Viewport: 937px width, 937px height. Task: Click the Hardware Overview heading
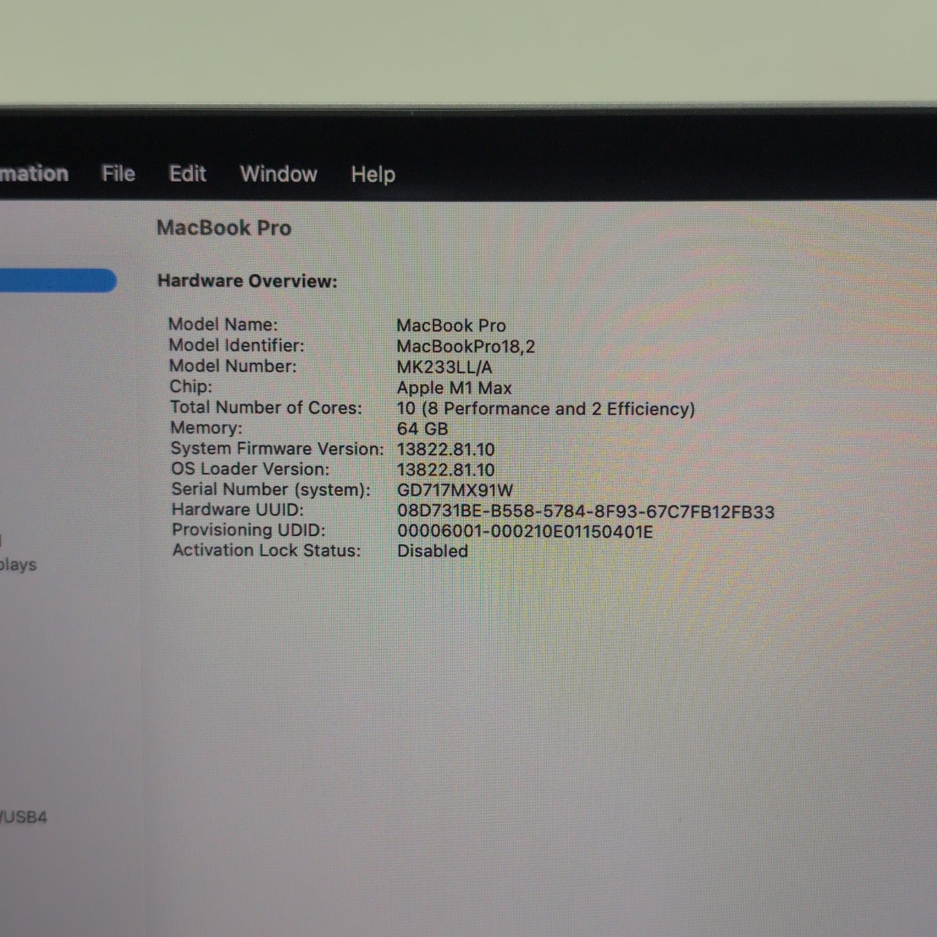(247, 280)
